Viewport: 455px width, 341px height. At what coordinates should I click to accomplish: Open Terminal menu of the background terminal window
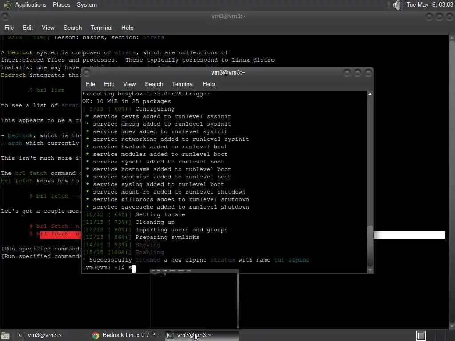(101, 28)
